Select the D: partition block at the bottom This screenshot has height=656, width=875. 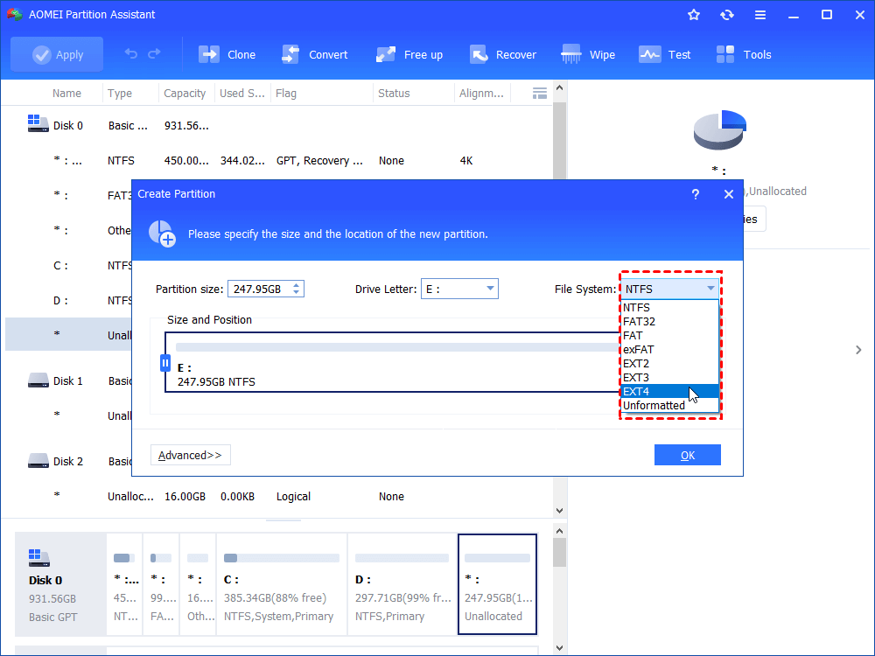[x=402, y=583]
